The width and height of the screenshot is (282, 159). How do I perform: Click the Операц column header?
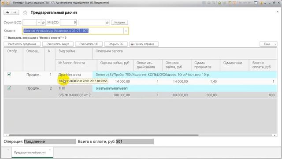[34, 59]
